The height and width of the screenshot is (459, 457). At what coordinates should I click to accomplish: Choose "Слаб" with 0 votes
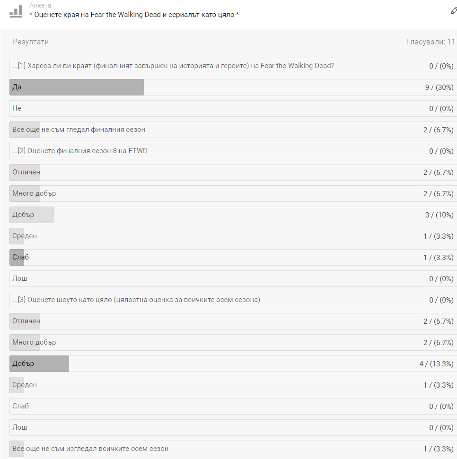(x=20, y=406)
